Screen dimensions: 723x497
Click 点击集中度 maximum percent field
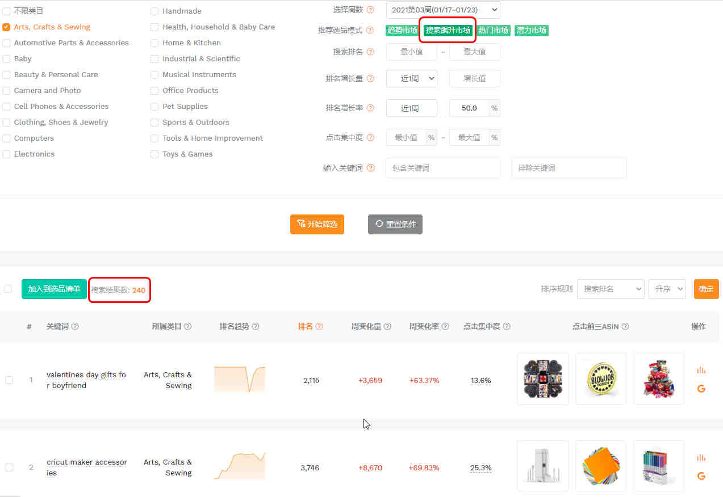pyautogui.click(x=469, y=137)
